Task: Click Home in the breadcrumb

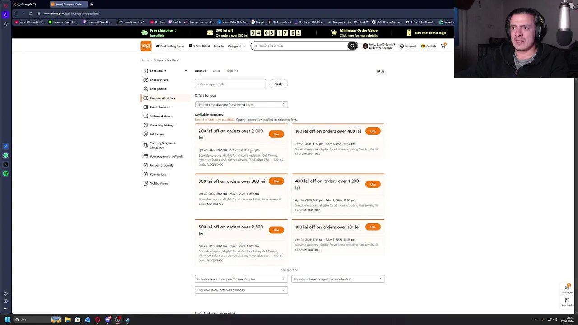Action: [144, 60]
